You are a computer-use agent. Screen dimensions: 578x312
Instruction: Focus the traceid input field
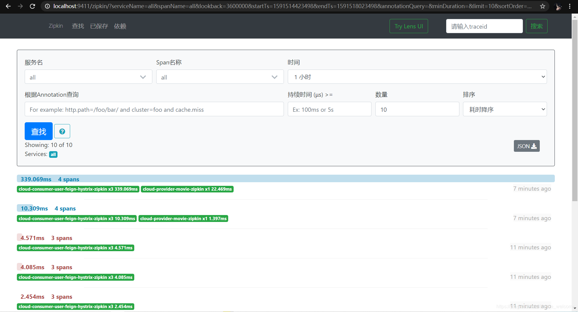[x=484, y=26]
